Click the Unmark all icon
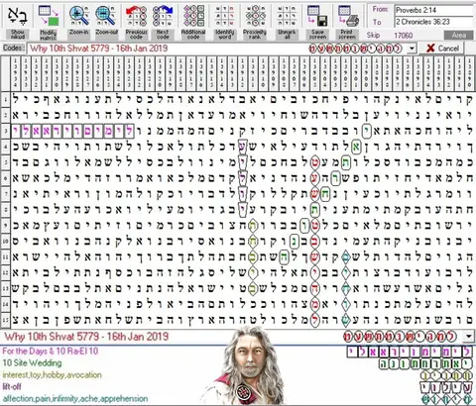Screen dimensions: 476x406 click(287, 16)
